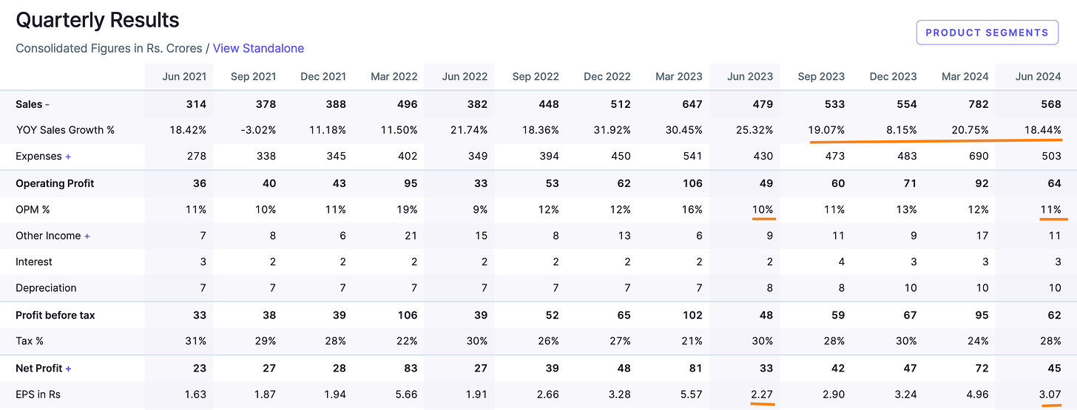This screenshot has width=1077, height=410.
Task: Click the OPM value 19%
Action: coord(408,209)
